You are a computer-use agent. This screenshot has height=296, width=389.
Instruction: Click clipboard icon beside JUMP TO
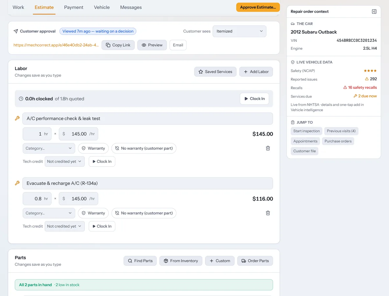pos(293,122)
